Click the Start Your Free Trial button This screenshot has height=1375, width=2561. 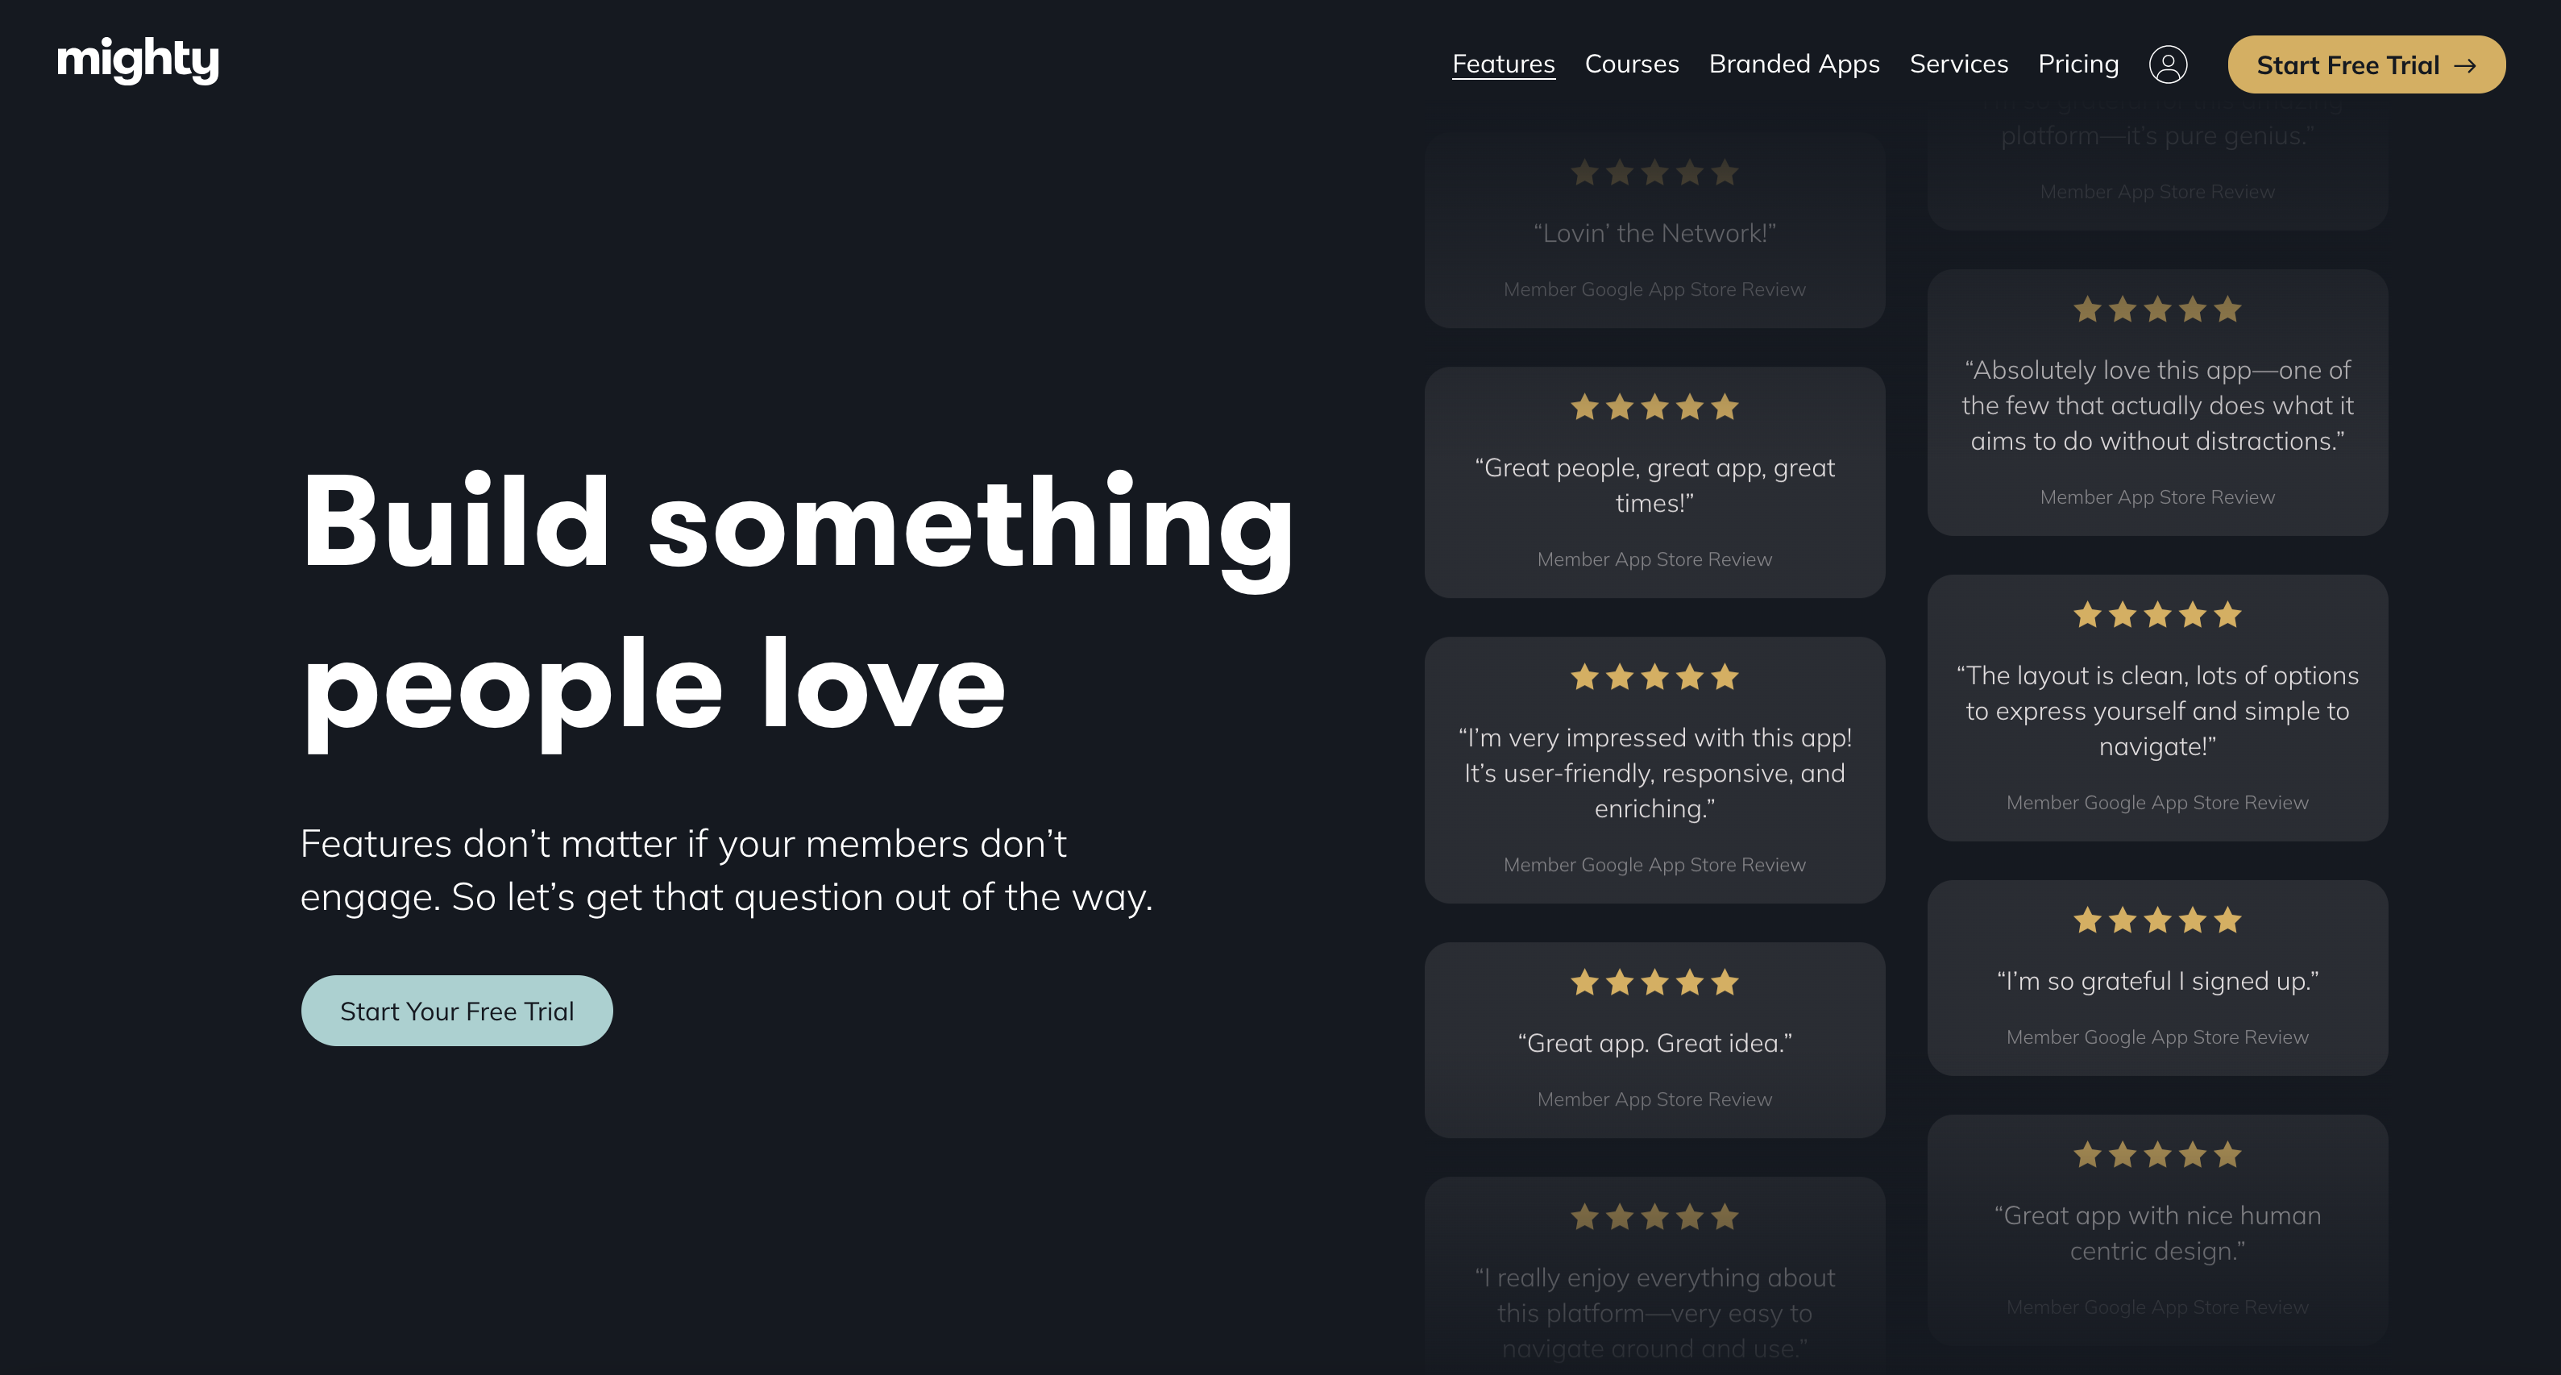(x=455, y=1009)
